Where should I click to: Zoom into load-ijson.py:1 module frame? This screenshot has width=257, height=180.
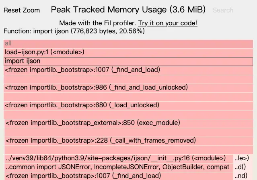point(128,53)
